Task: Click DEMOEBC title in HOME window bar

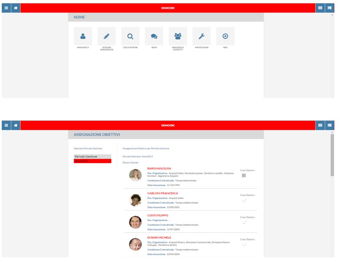Action: coord(168,8)
